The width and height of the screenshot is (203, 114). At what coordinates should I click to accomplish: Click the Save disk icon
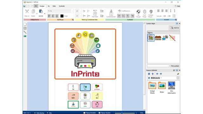(24, 6)
